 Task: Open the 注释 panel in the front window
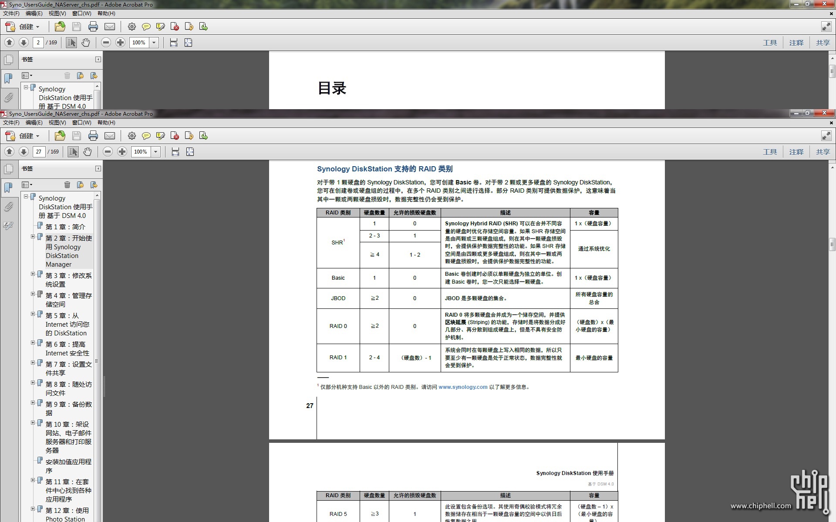point(796,152)
